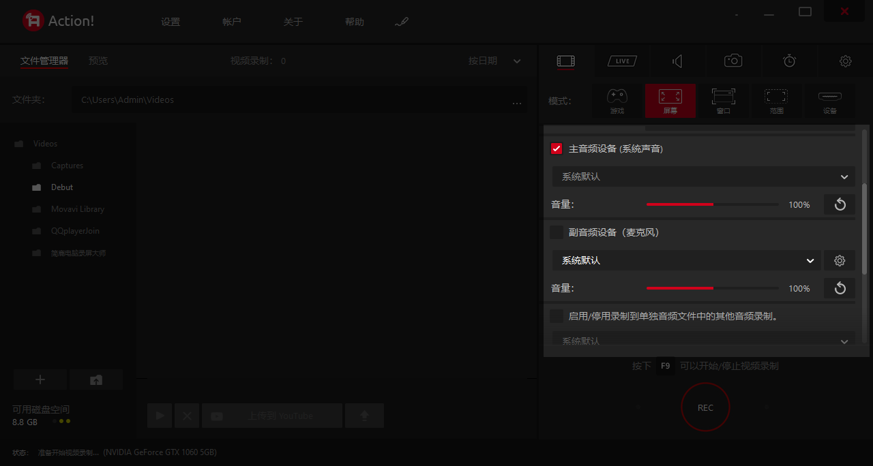
Task: Select the 范围 (region) recording mode
Action: (x=777, y=101)
